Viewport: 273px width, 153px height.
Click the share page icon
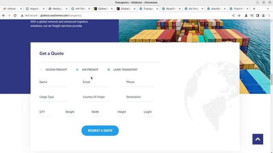tap(233, 15)
